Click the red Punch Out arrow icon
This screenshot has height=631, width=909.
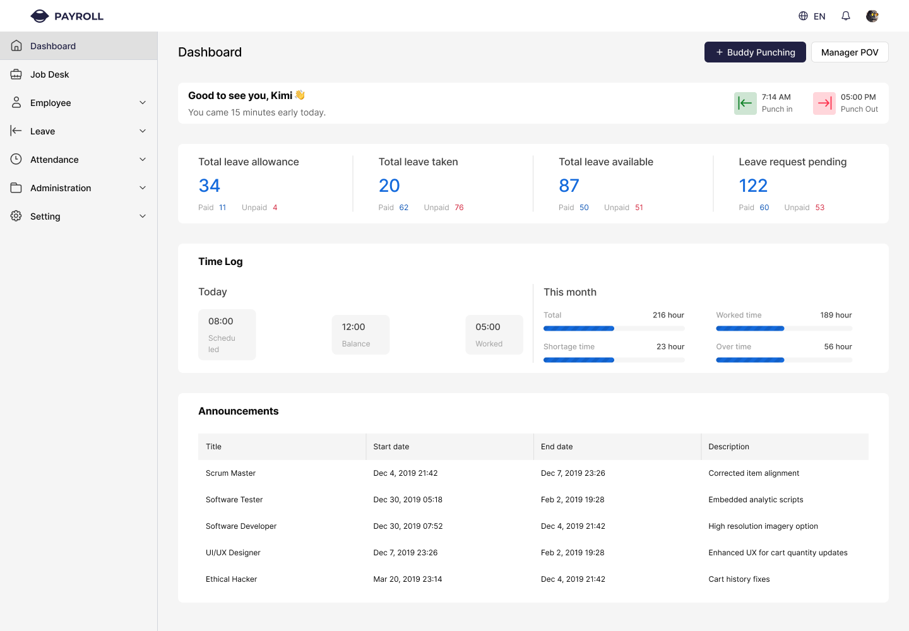(824, 103)
